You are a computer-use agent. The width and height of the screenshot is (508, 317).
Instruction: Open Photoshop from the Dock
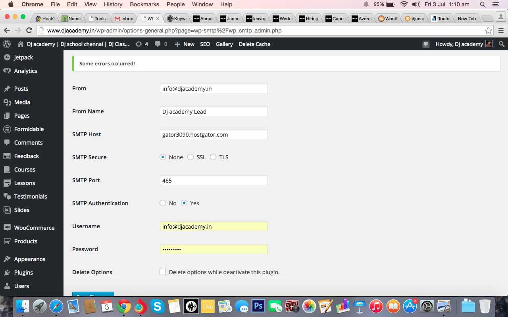tap(259, 306)
